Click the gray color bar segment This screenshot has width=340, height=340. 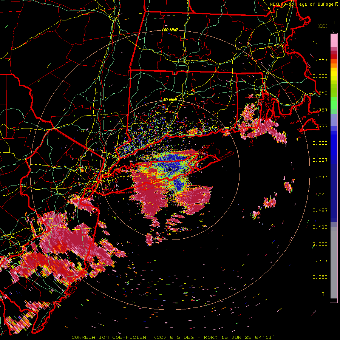click(334, 263)
